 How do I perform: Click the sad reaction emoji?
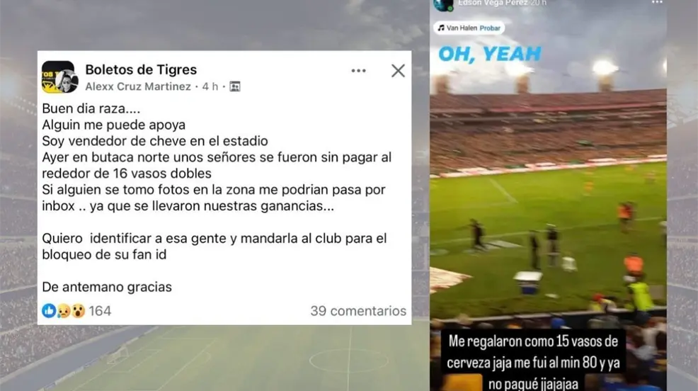pos(64,311)
